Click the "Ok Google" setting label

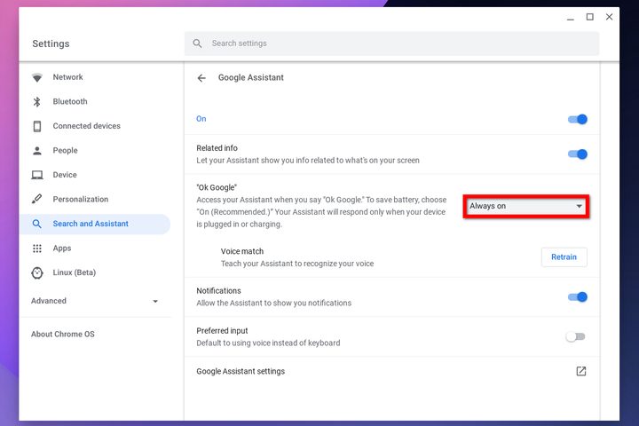point(217,187)
